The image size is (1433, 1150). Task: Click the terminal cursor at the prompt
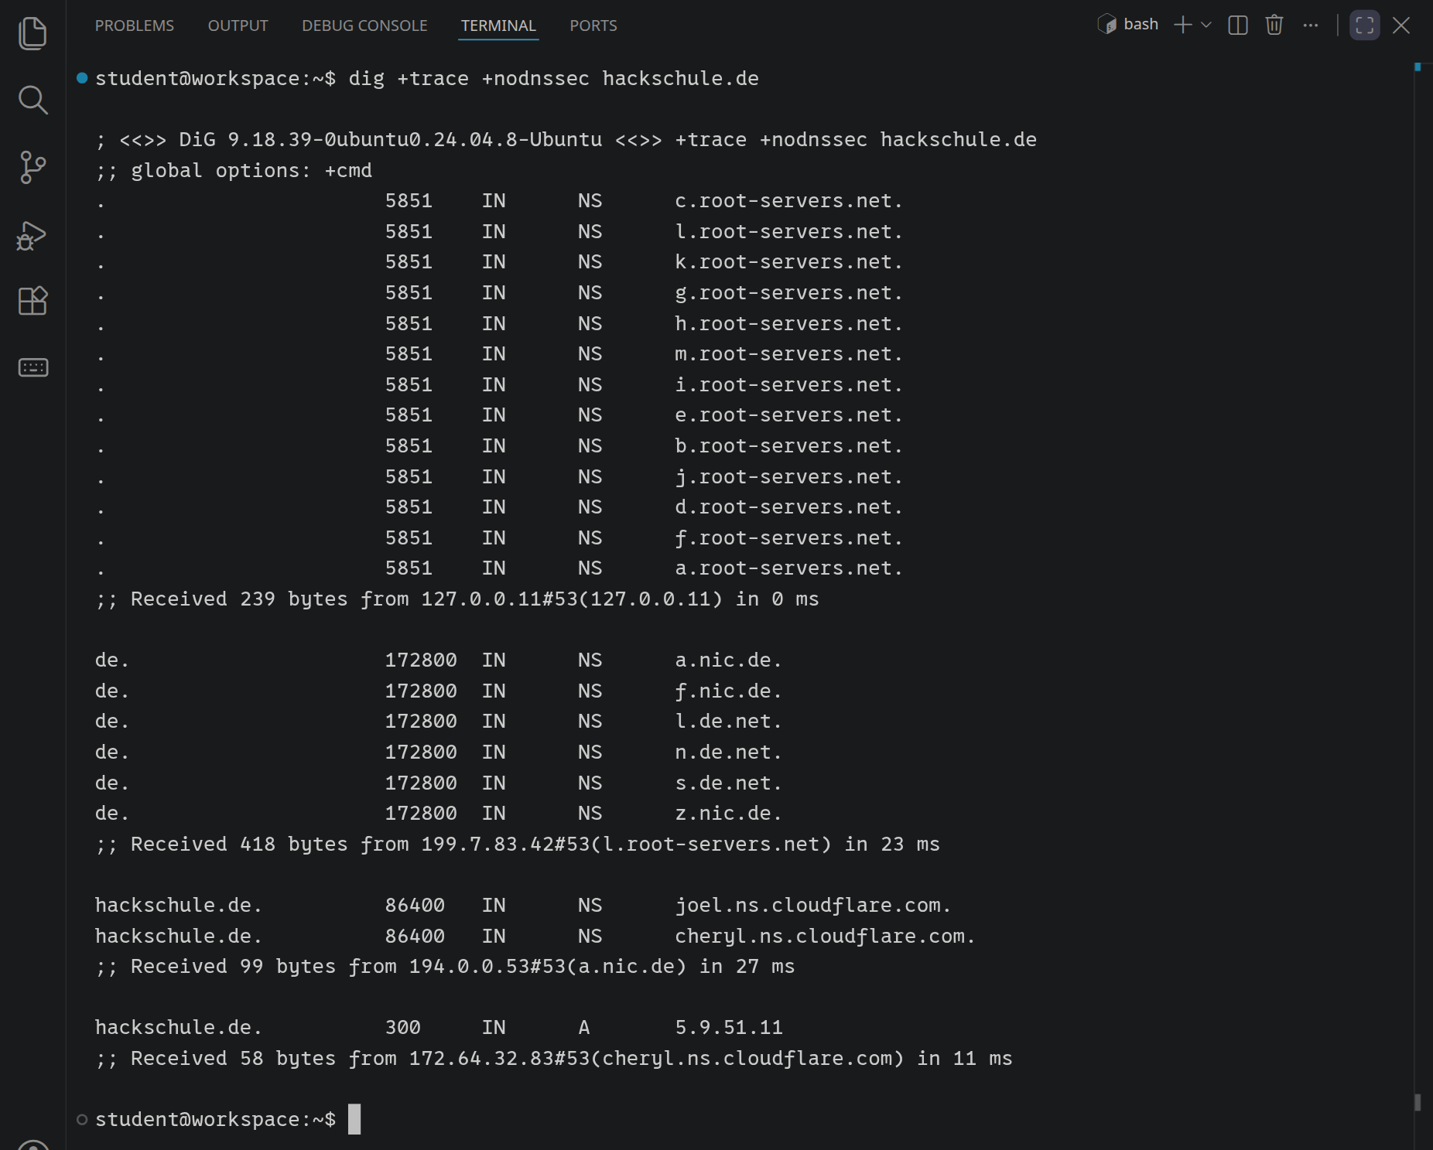tap(354, 1119)
